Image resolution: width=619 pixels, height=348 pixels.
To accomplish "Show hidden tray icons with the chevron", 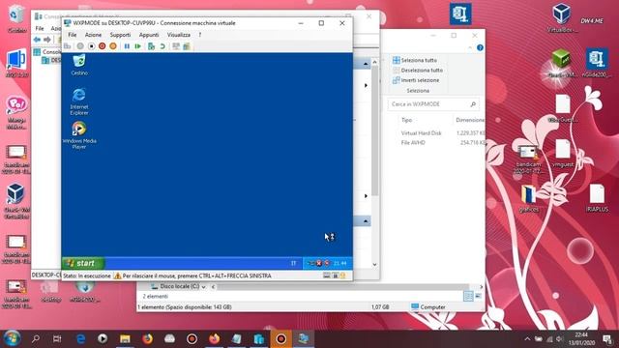I will [x=527, y=339].
